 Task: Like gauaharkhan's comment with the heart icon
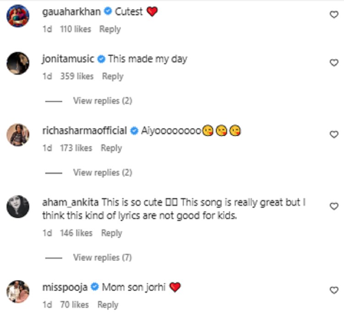[x=334, y=15]
